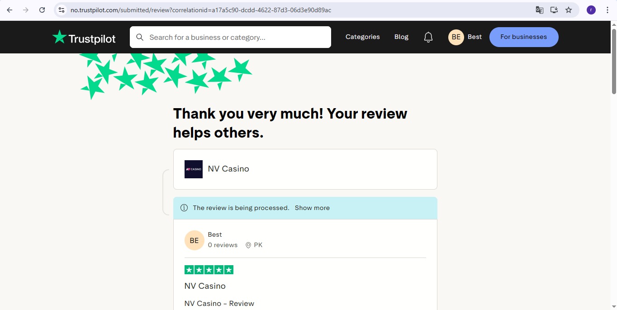Click the install app icon in address bar
The height and width of the screenshot is (310, 617).
tap(554, 10)
